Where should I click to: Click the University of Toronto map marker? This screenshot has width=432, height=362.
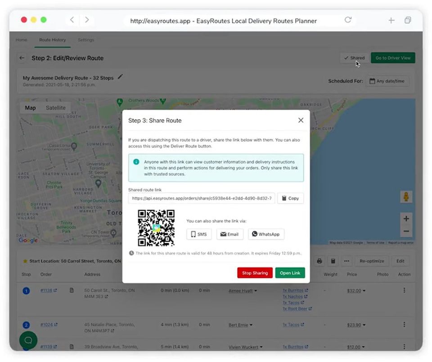[98, 183]
